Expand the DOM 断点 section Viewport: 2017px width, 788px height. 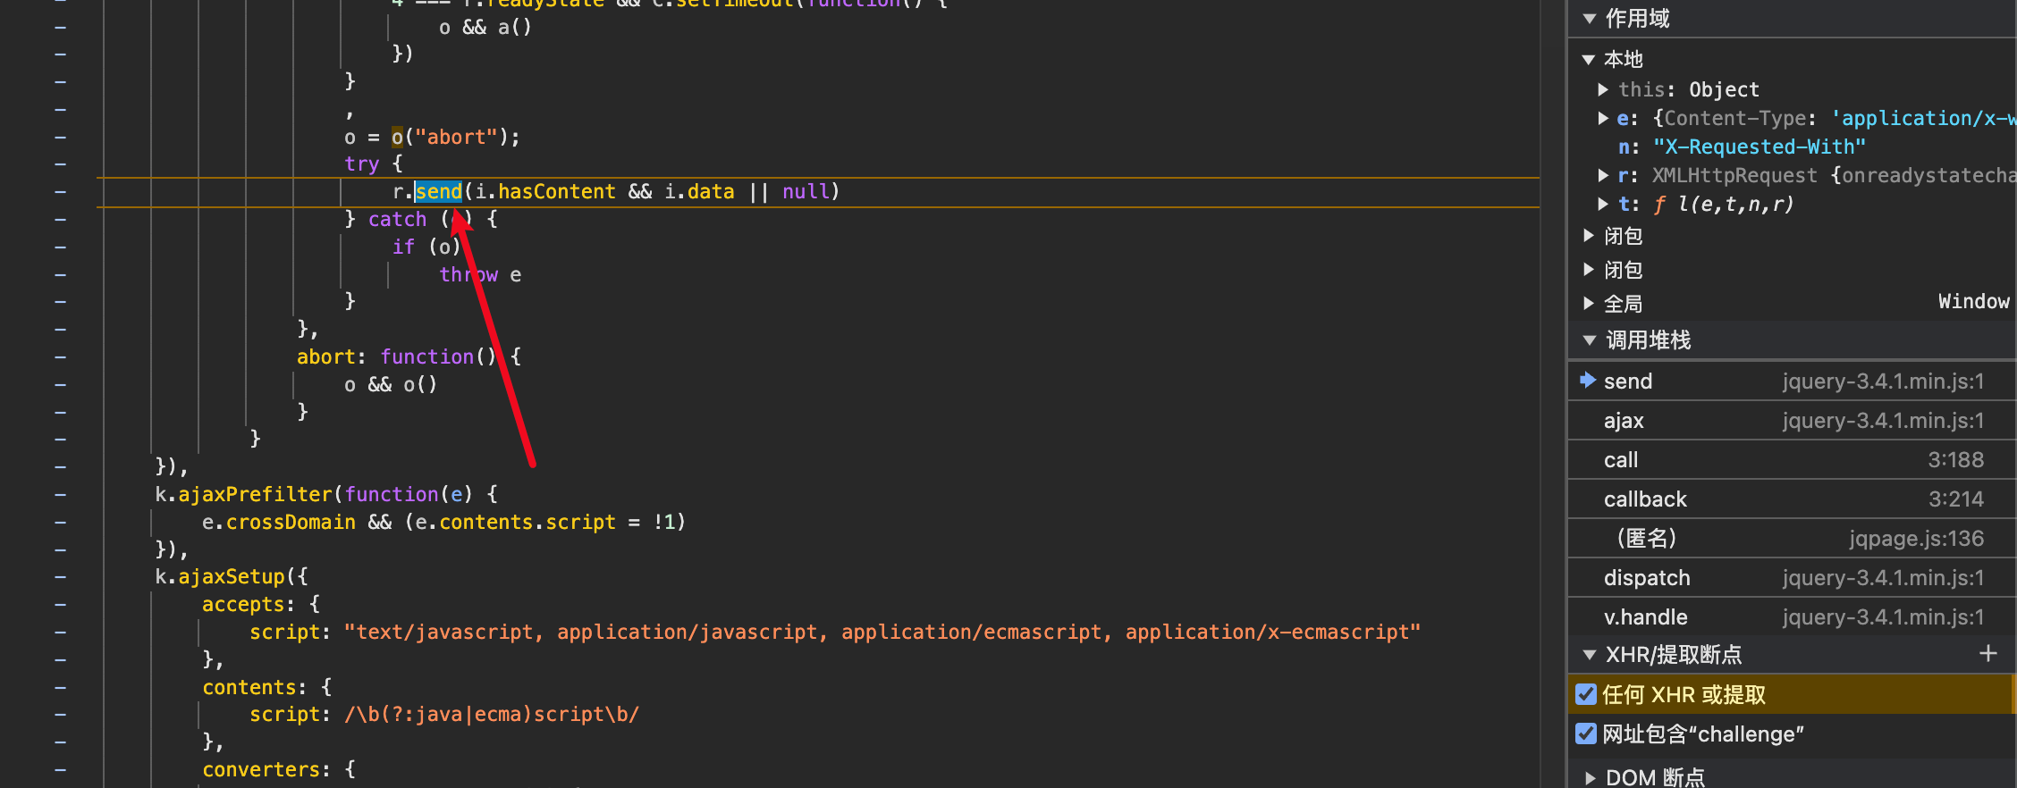[1590, 777]
